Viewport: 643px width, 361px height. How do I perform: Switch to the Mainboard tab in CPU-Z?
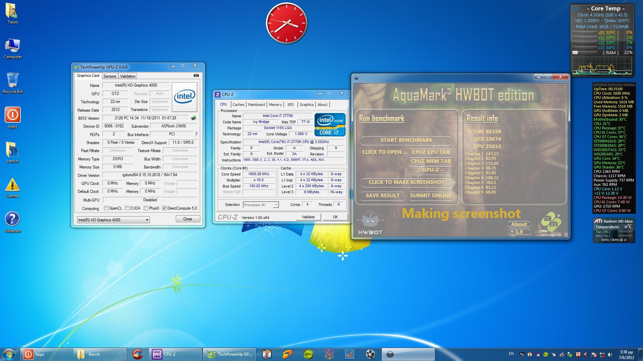coord(257,105)
